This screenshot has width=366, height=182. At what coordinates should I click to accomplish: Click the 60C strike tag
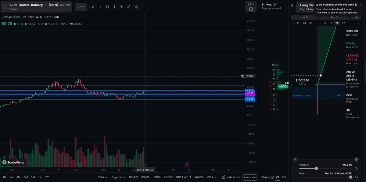point(283,87)
